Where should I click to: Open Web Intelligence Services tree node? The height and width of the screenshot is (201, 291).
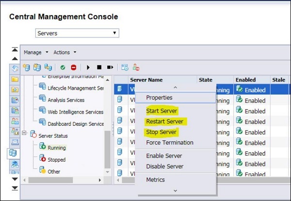[75, 112]
